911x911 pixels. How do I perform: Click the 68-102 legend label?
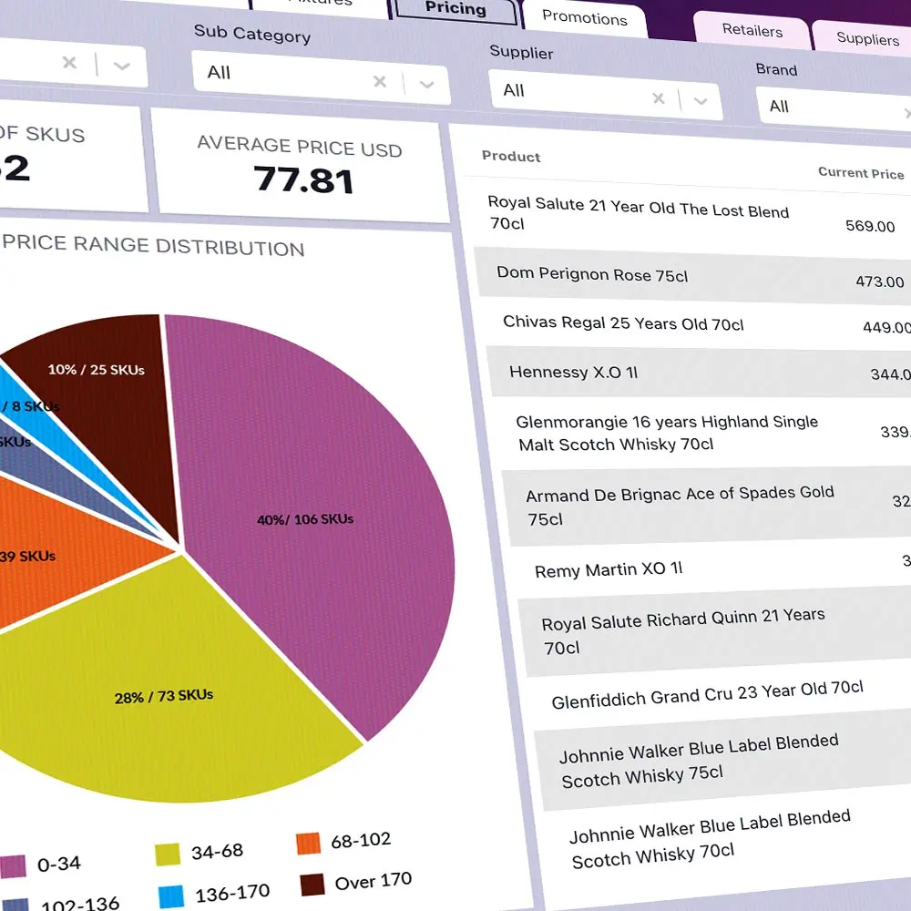tap(361, 840)
